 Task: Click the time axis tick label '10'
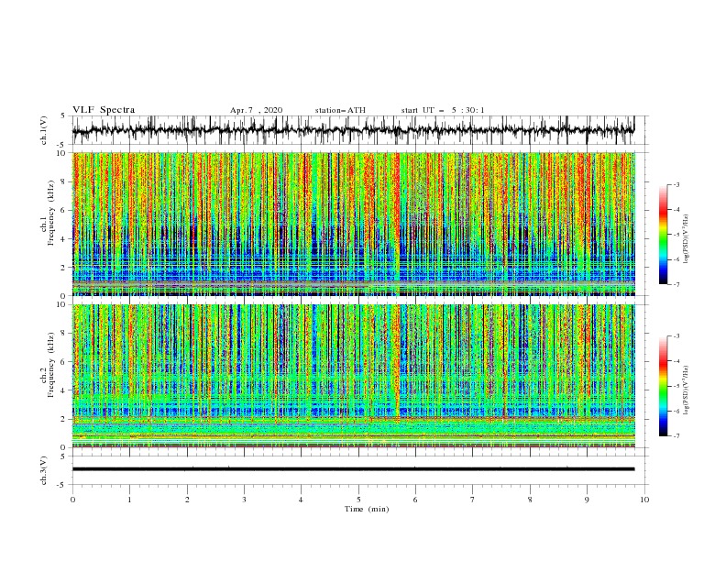pos(644,500)
